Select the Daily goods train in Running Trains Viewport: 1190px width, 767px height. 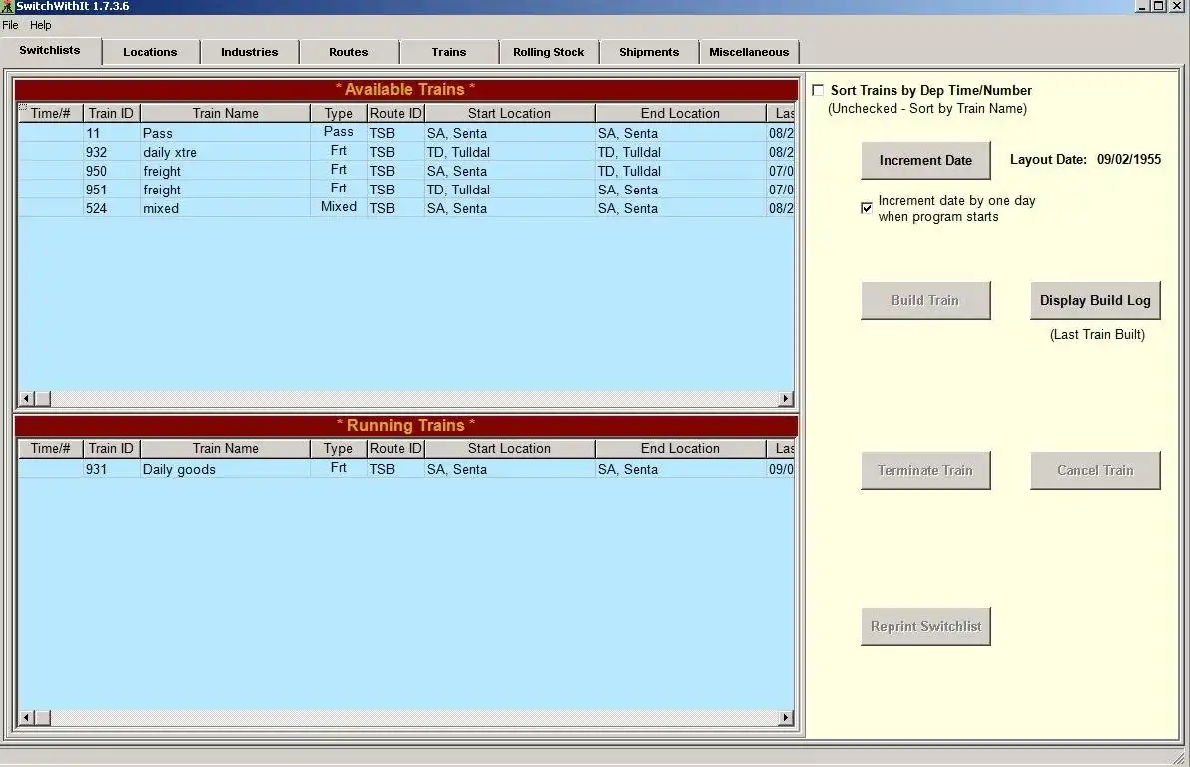[225, 469]
